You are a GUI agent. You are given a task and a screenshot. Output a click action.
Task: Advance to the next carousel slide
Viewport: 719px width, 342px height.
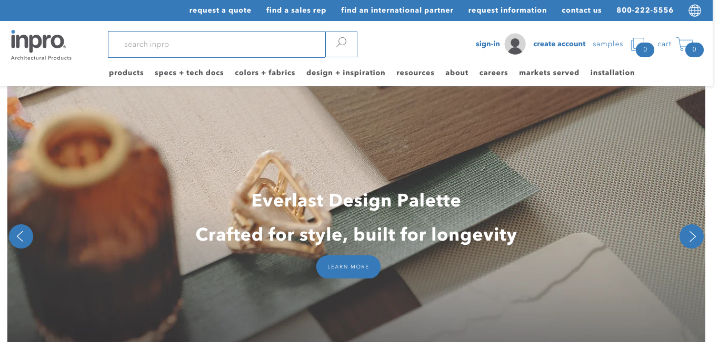pos(692,236)
